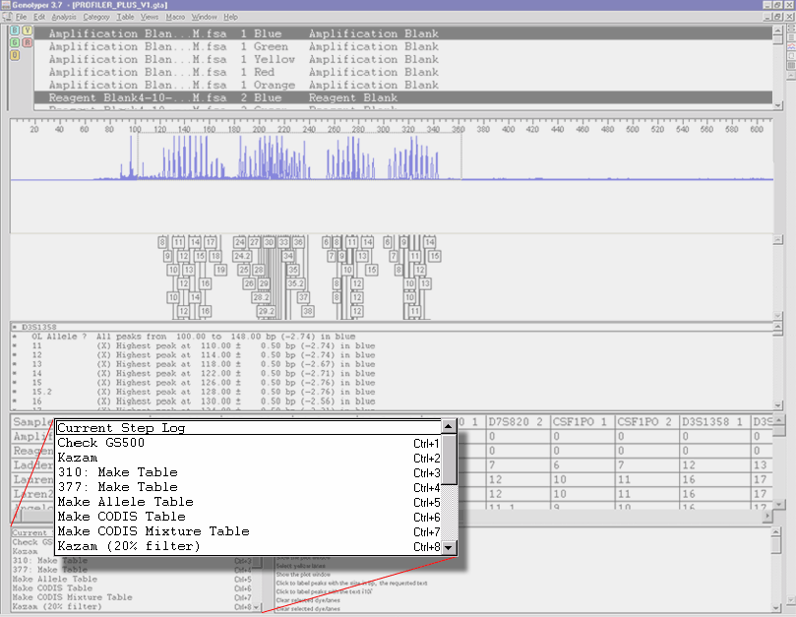Screen dimensions: 796x617
Task: Select the Amplification Blank 1 Blue lane
Action: click(403, 33)
